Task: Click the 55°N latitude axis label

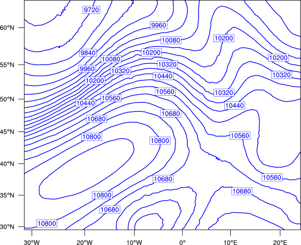Action: coord(7,65)
